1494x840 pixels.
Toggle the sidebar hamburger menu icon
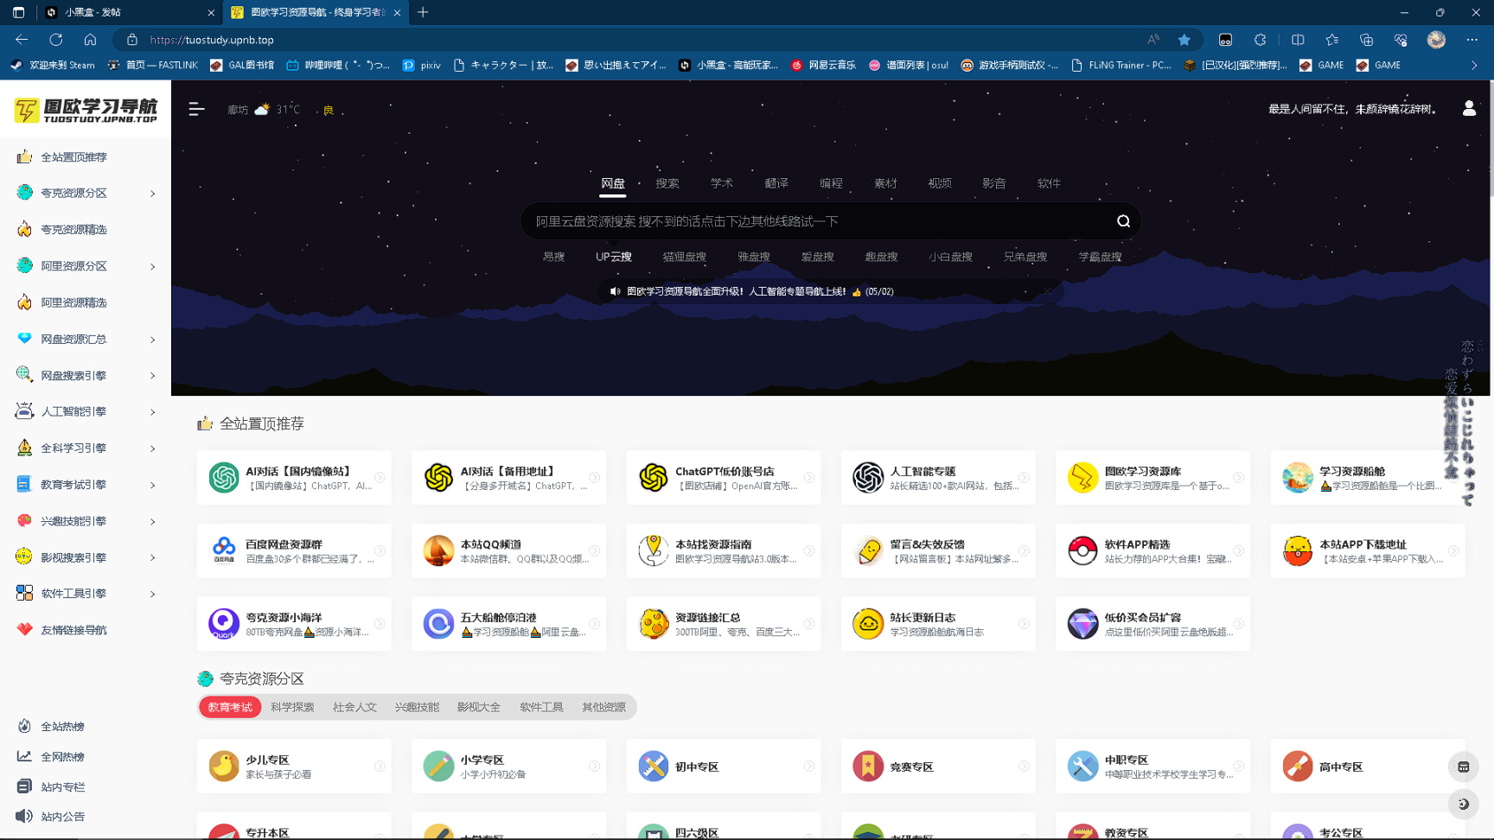click(x=196, y=109)
